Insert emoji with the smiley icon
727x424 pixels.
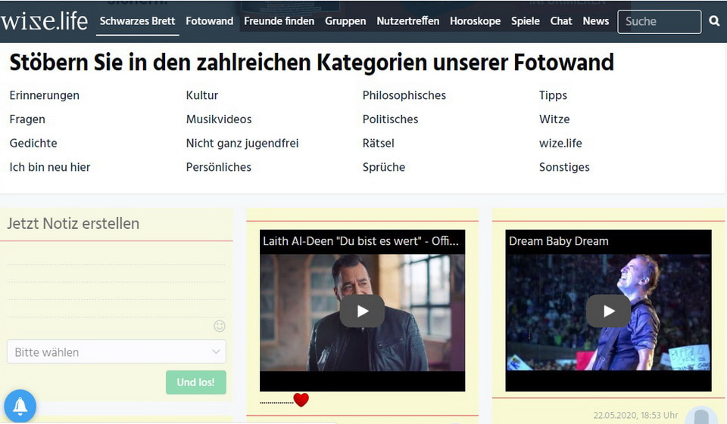click(x=220, y=326)
